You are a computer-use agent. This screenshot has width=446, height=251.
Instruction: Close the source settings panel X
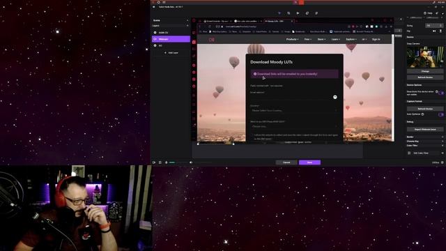[x=401, y=20]
